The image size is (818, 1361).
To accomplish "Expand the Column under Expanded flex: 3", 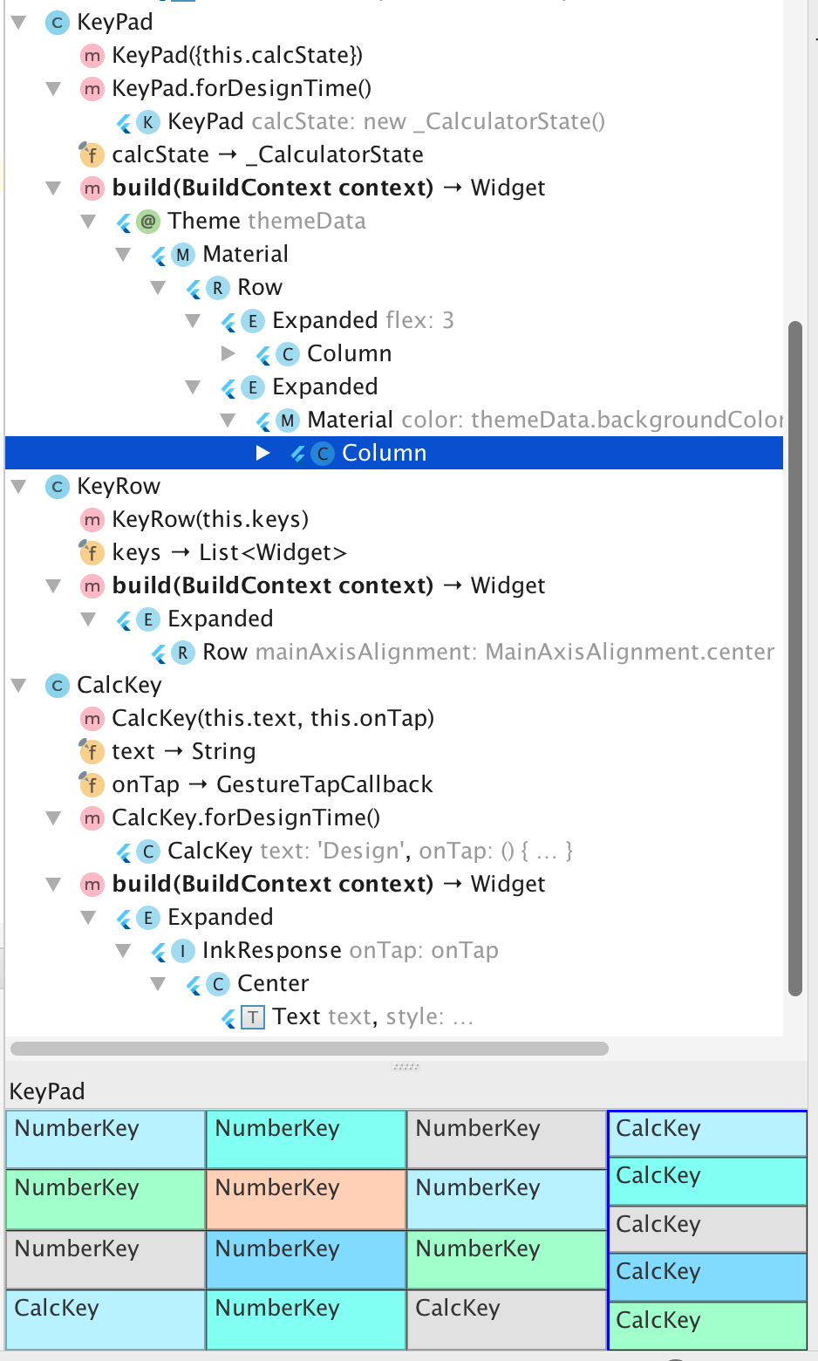I will 228,353.
